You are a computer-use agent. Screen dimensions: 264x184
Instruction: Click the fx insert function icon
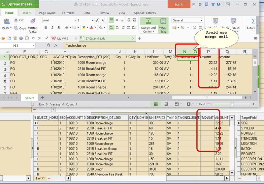click(56, 45)
